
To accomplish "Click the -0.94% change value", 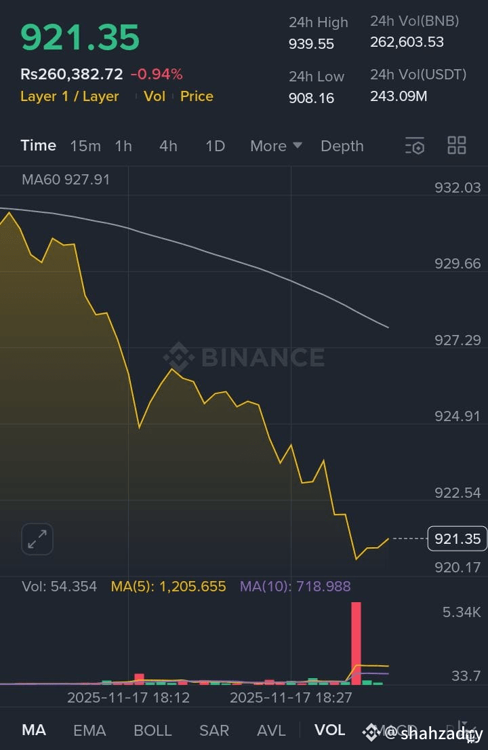I will (157, 74).
